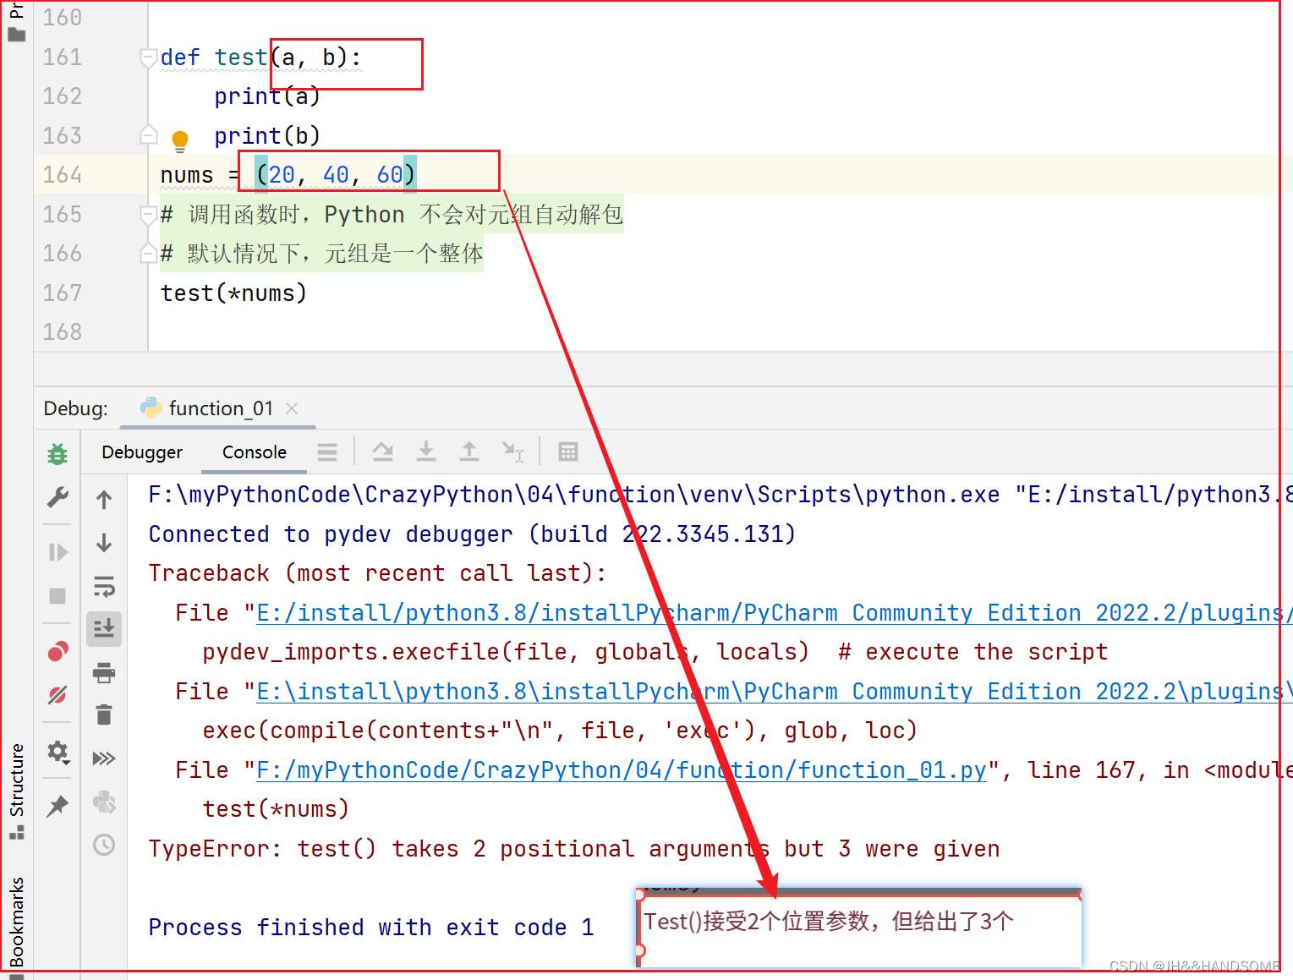Image resolution: width=1293 pixels, height=980 pixels.
Task: Click Resume Program icon
Action: [x=58, y=552]
